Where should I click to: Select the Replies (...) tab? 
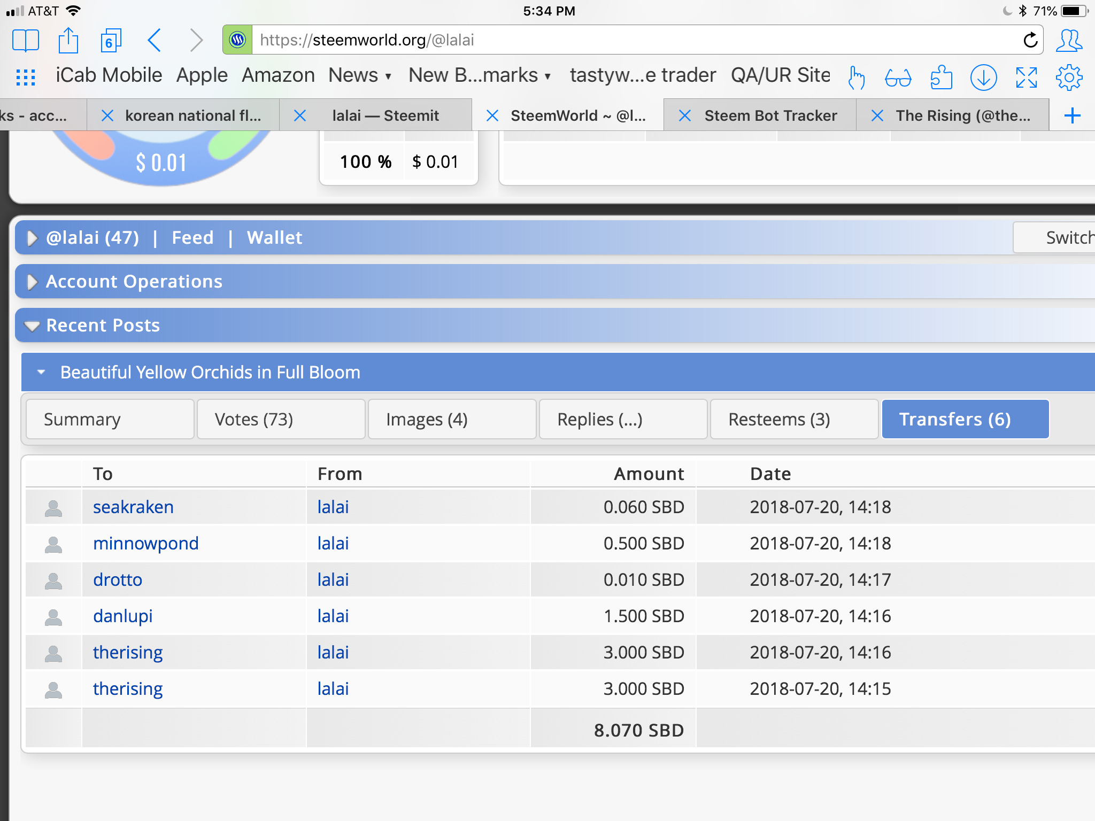[623, 419]
